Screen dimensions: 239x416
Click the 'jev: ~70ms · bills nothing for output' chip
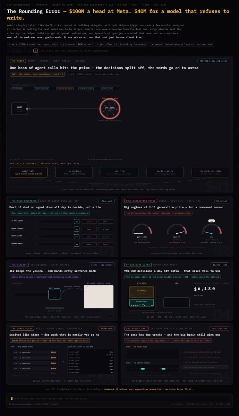(121, 44)
